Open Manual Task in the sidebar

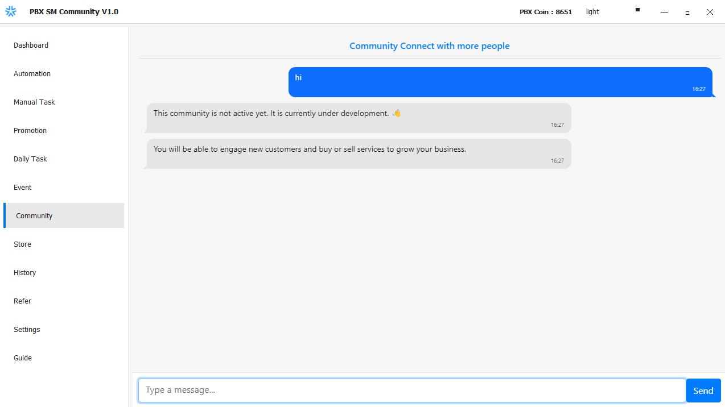pos(35,102)
